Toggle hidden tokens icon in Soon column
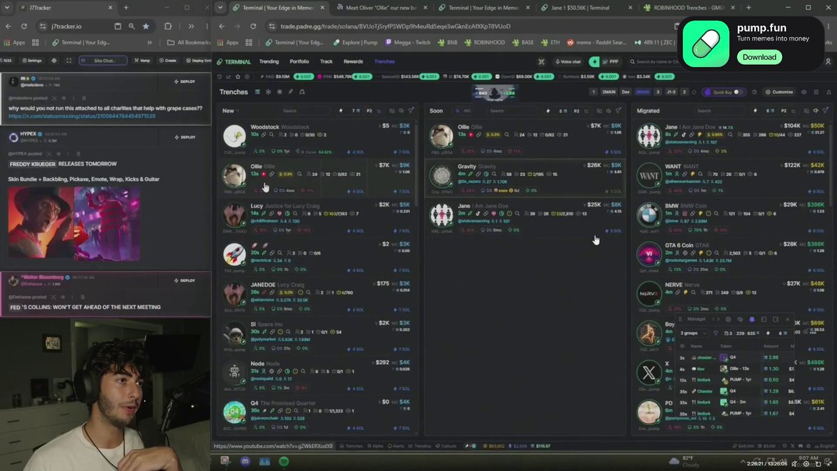The image size is (837, 471). point(601,111)
